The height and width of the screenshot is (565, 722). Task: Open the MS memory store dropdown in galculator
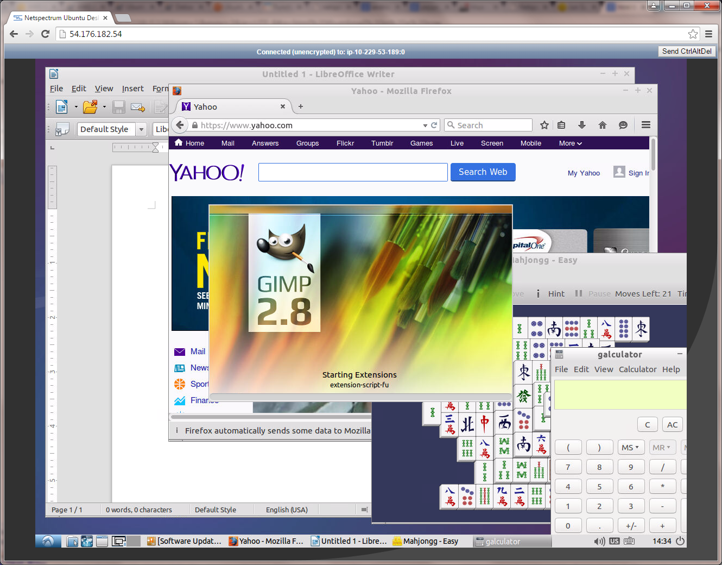[630, 448]
